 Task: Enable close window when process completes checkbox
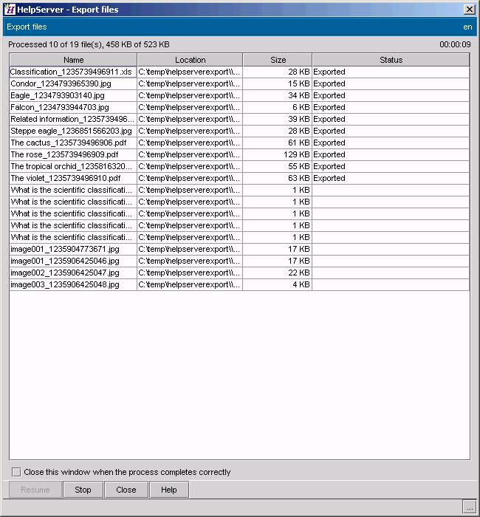click(16, 472)
